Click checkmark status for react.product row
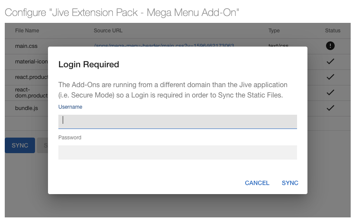Image resolution: width=355 pixels, height=223 pixels. pos(330,77)
